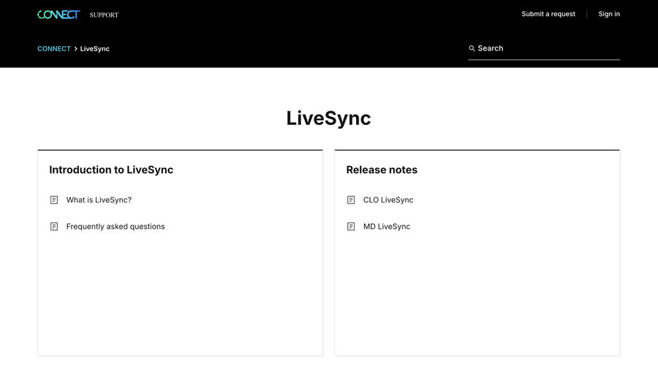Open Submit a request link
This screenshot has height=370, width=658.
(548, 14)
